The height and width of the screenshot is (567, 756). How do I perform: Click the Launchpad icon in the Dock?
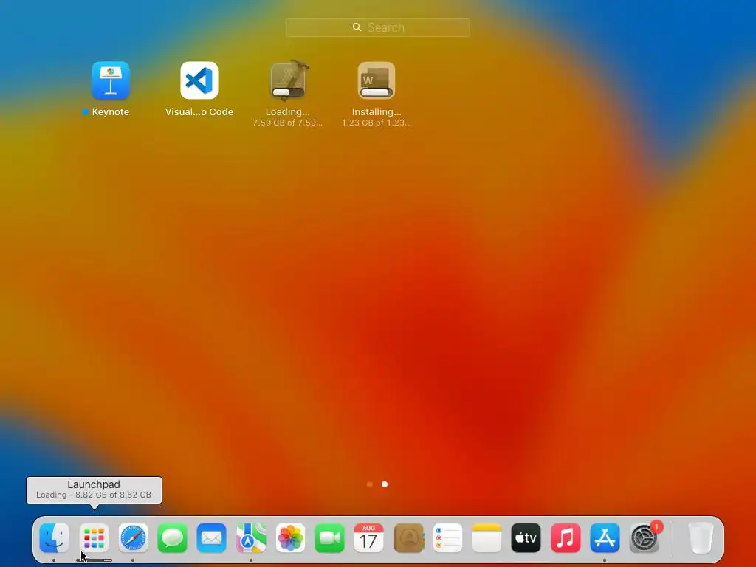click(94, 538)
